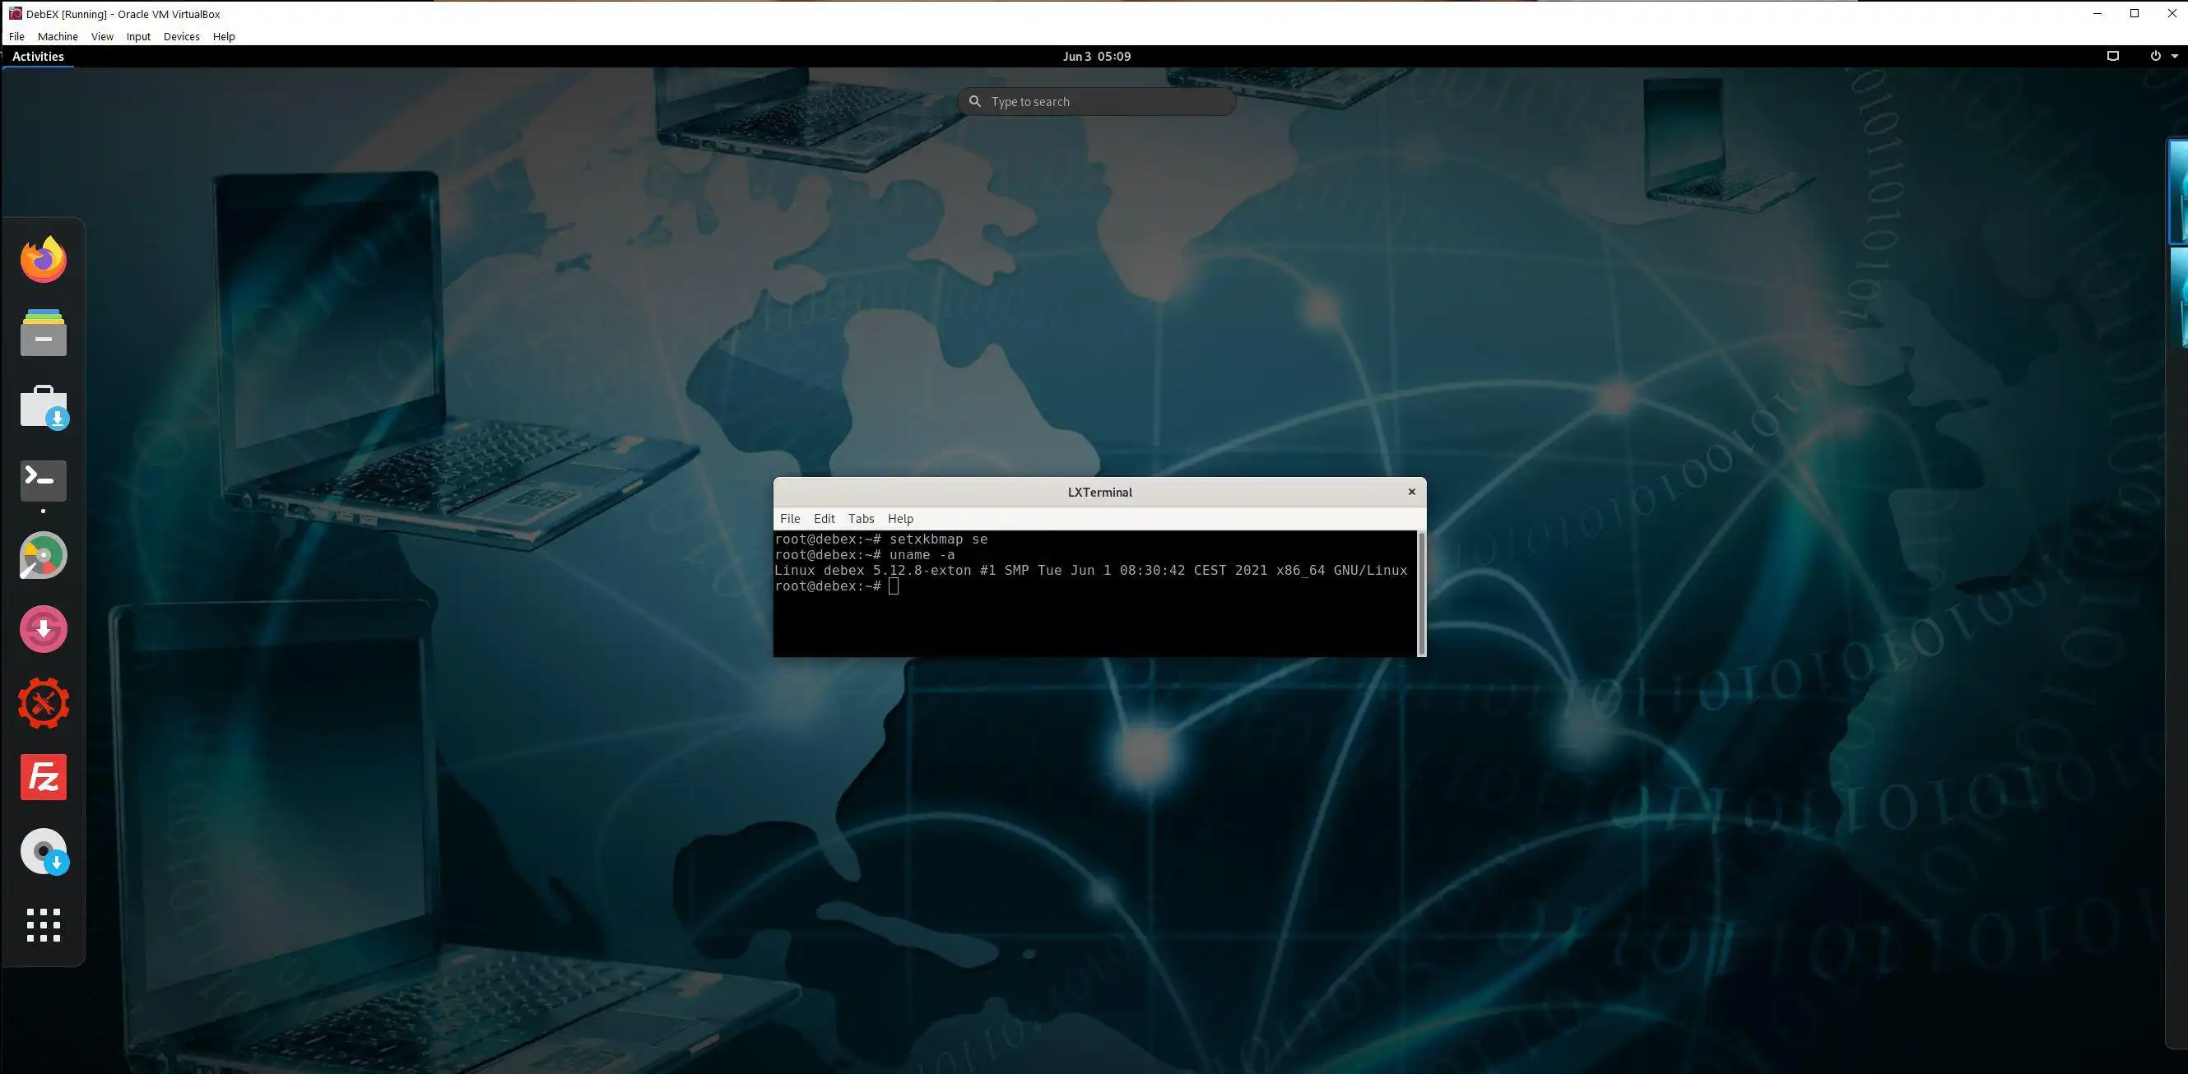Select the first workspace thumbnail
Viewport: 2188px width, 1074px height.
2180,192
